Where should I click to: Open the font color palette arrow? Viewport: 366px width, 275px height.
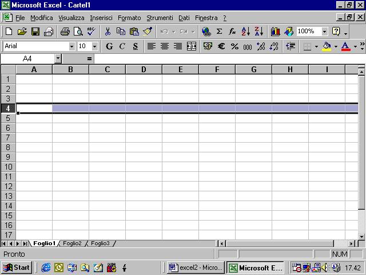coord(355,46)
